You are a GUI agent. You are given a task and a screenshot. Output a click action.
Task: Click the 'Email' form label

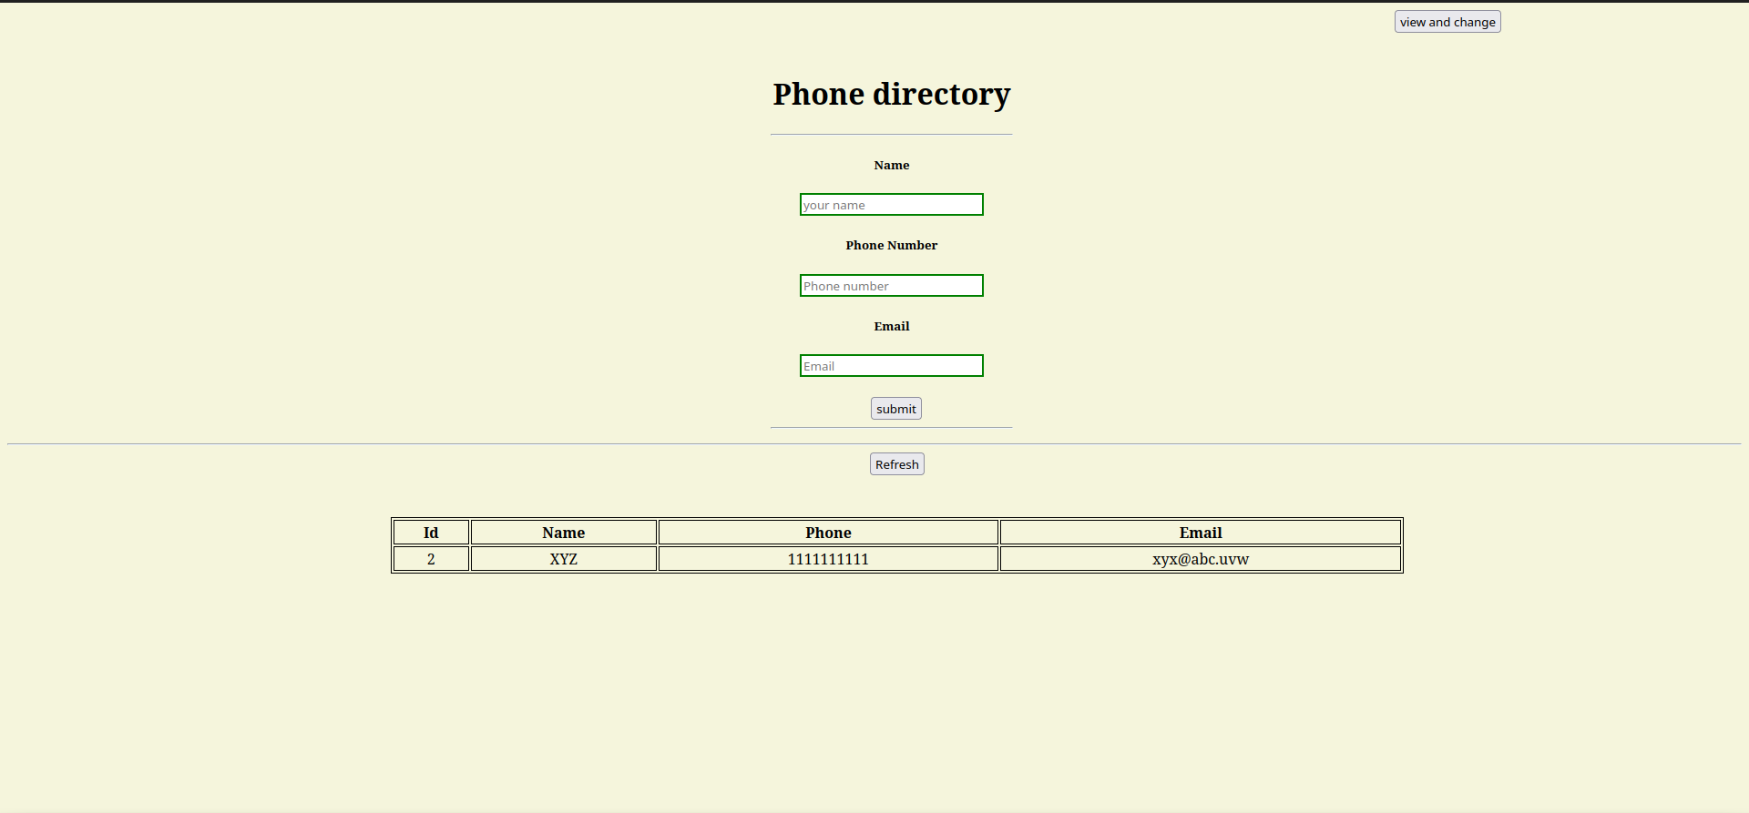click(x=892, y=326)
